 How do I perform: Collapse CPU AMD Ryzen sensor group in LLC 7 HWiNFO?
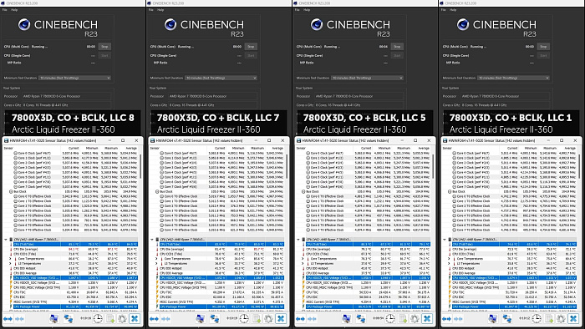(152, 239)
